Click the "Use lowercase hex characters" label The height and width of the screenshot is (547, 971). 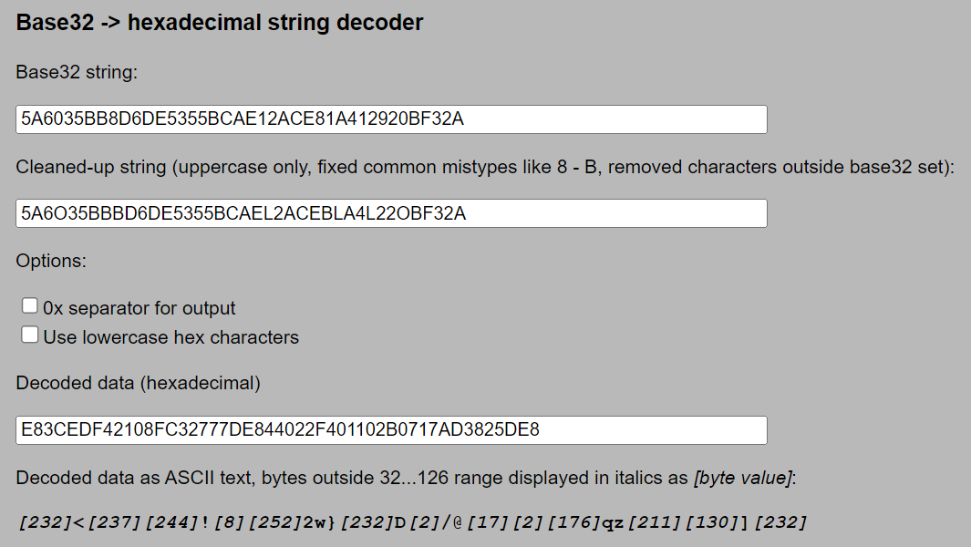coord(171,337)
